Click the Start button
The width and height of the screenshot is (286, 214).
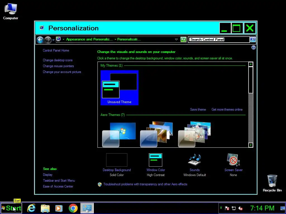pos(11,208)
